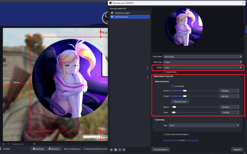
Task: Select the Коррекция цвета filter row
Action: tap(130, 13)
